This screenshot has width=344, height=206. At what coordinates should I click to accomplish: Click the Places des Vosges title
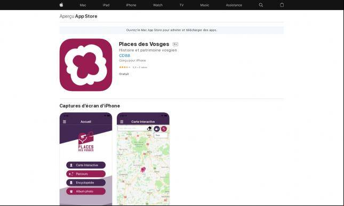[144, 44]
